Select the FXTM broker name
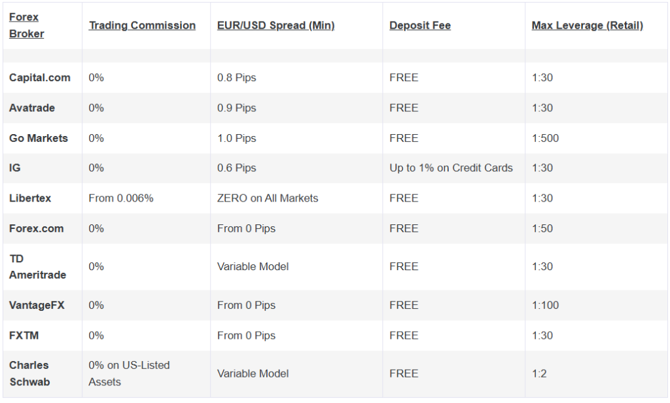Image resolution: width=670 pixels, height=403 pixels. click(x=24, y=336)
